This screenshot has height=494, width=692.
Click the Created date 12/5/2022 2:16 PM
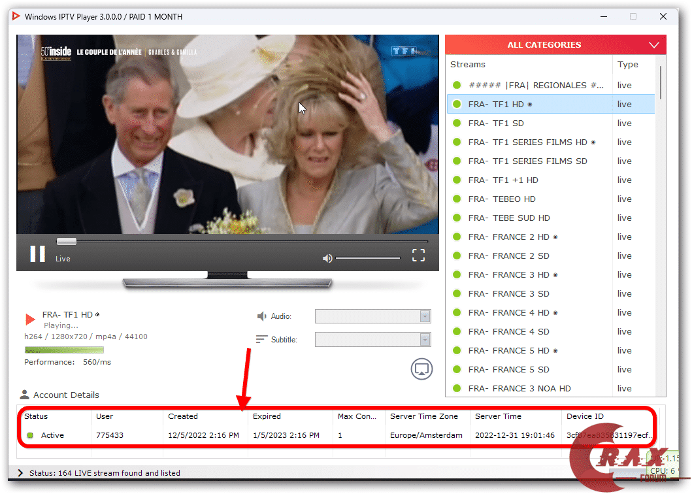203,435
